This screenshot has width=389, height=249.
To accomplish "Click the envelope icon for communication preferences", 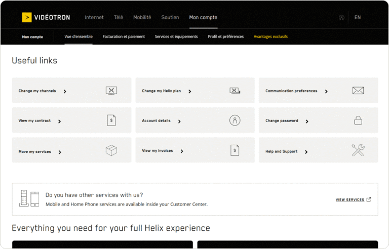I will point(358,91).
